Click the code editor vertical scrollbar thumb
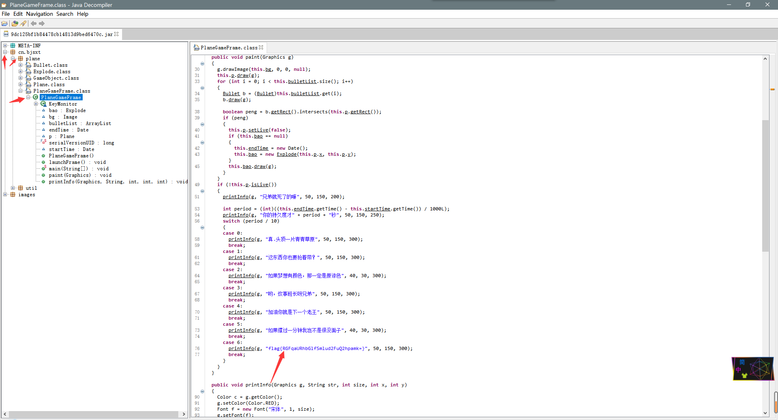The image size is (778, 420). point(765,186)
